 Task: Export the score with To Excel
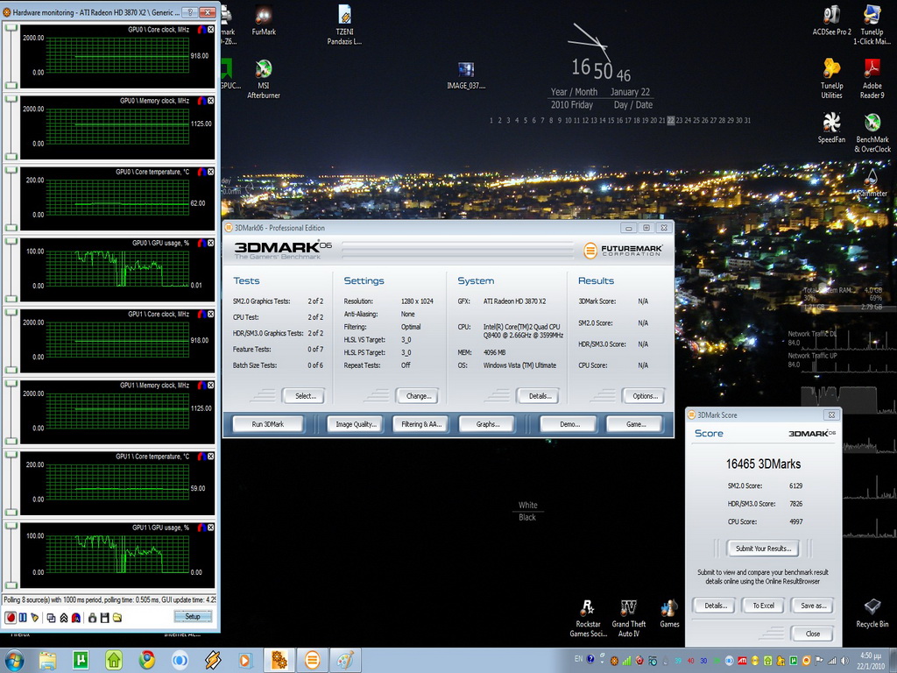point(763,606)
